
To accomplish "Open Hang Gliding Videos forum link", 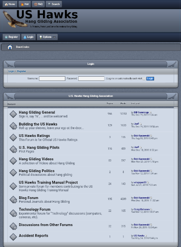I will (36, 159).
